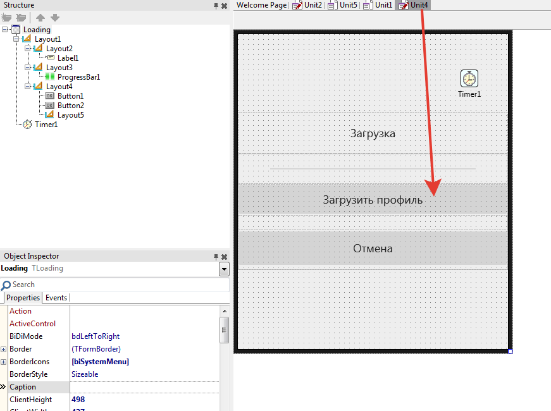This screenshot has width=551, height=411.
Task: Close the Structure panel
Action: [x=224, y=6]
